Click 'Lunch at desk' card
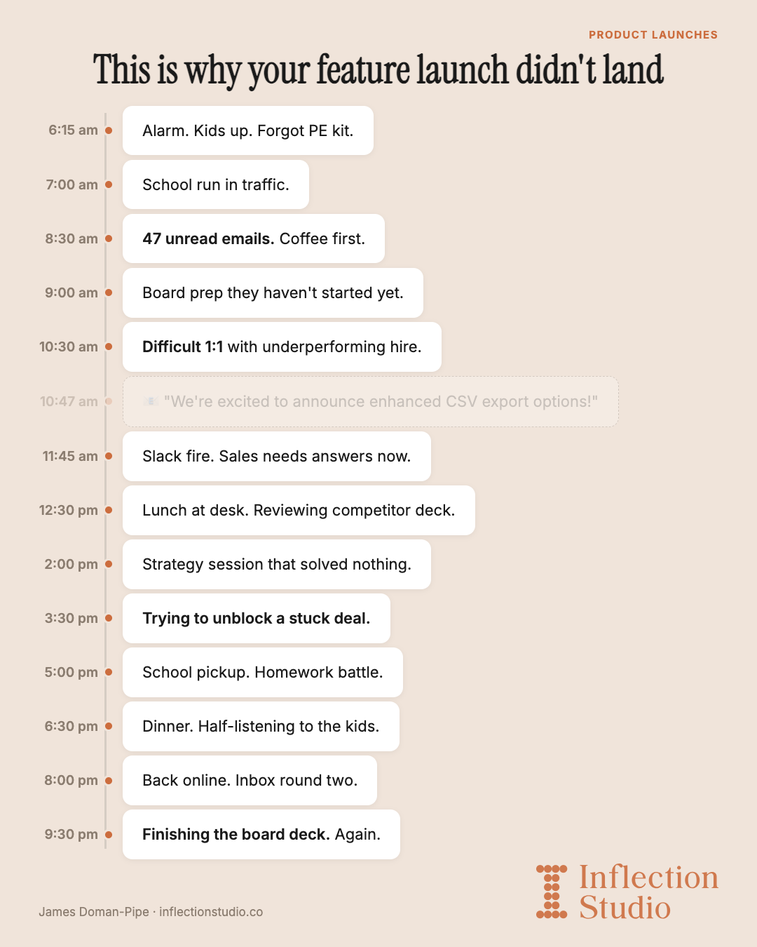This screenshot has width=757, height=947. pos(299,510)
